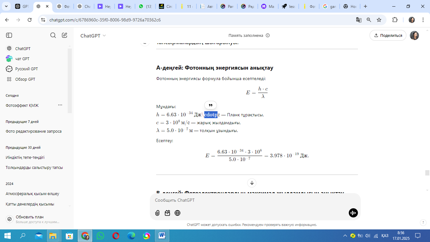Start voice mode with the black waveform button
The width and height of the screenshot is (430, 242).
pos(353,213)
